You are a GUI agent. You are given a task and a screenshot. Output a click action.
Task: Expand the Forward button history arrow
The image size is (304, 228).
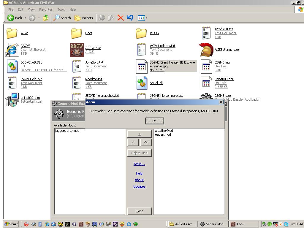pos(39,18)
